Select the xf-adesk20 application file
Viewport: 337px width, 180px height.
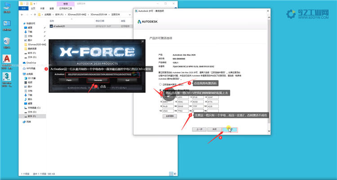pos(57,26)
